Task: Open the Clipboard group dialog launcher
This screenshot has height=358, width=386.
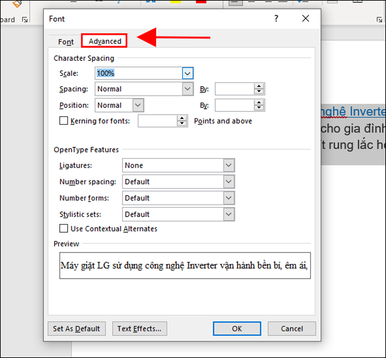Action: [x=25, y=20]
